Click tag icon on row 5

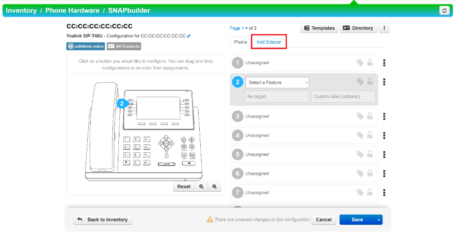point(361,154)
